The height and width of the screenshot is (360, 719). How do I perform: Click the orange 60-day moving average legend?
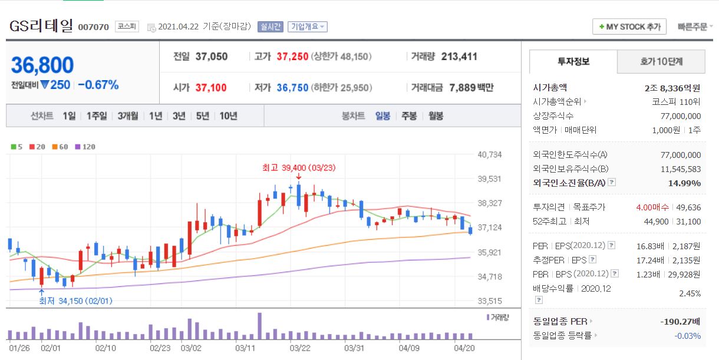tap(60, 147)
